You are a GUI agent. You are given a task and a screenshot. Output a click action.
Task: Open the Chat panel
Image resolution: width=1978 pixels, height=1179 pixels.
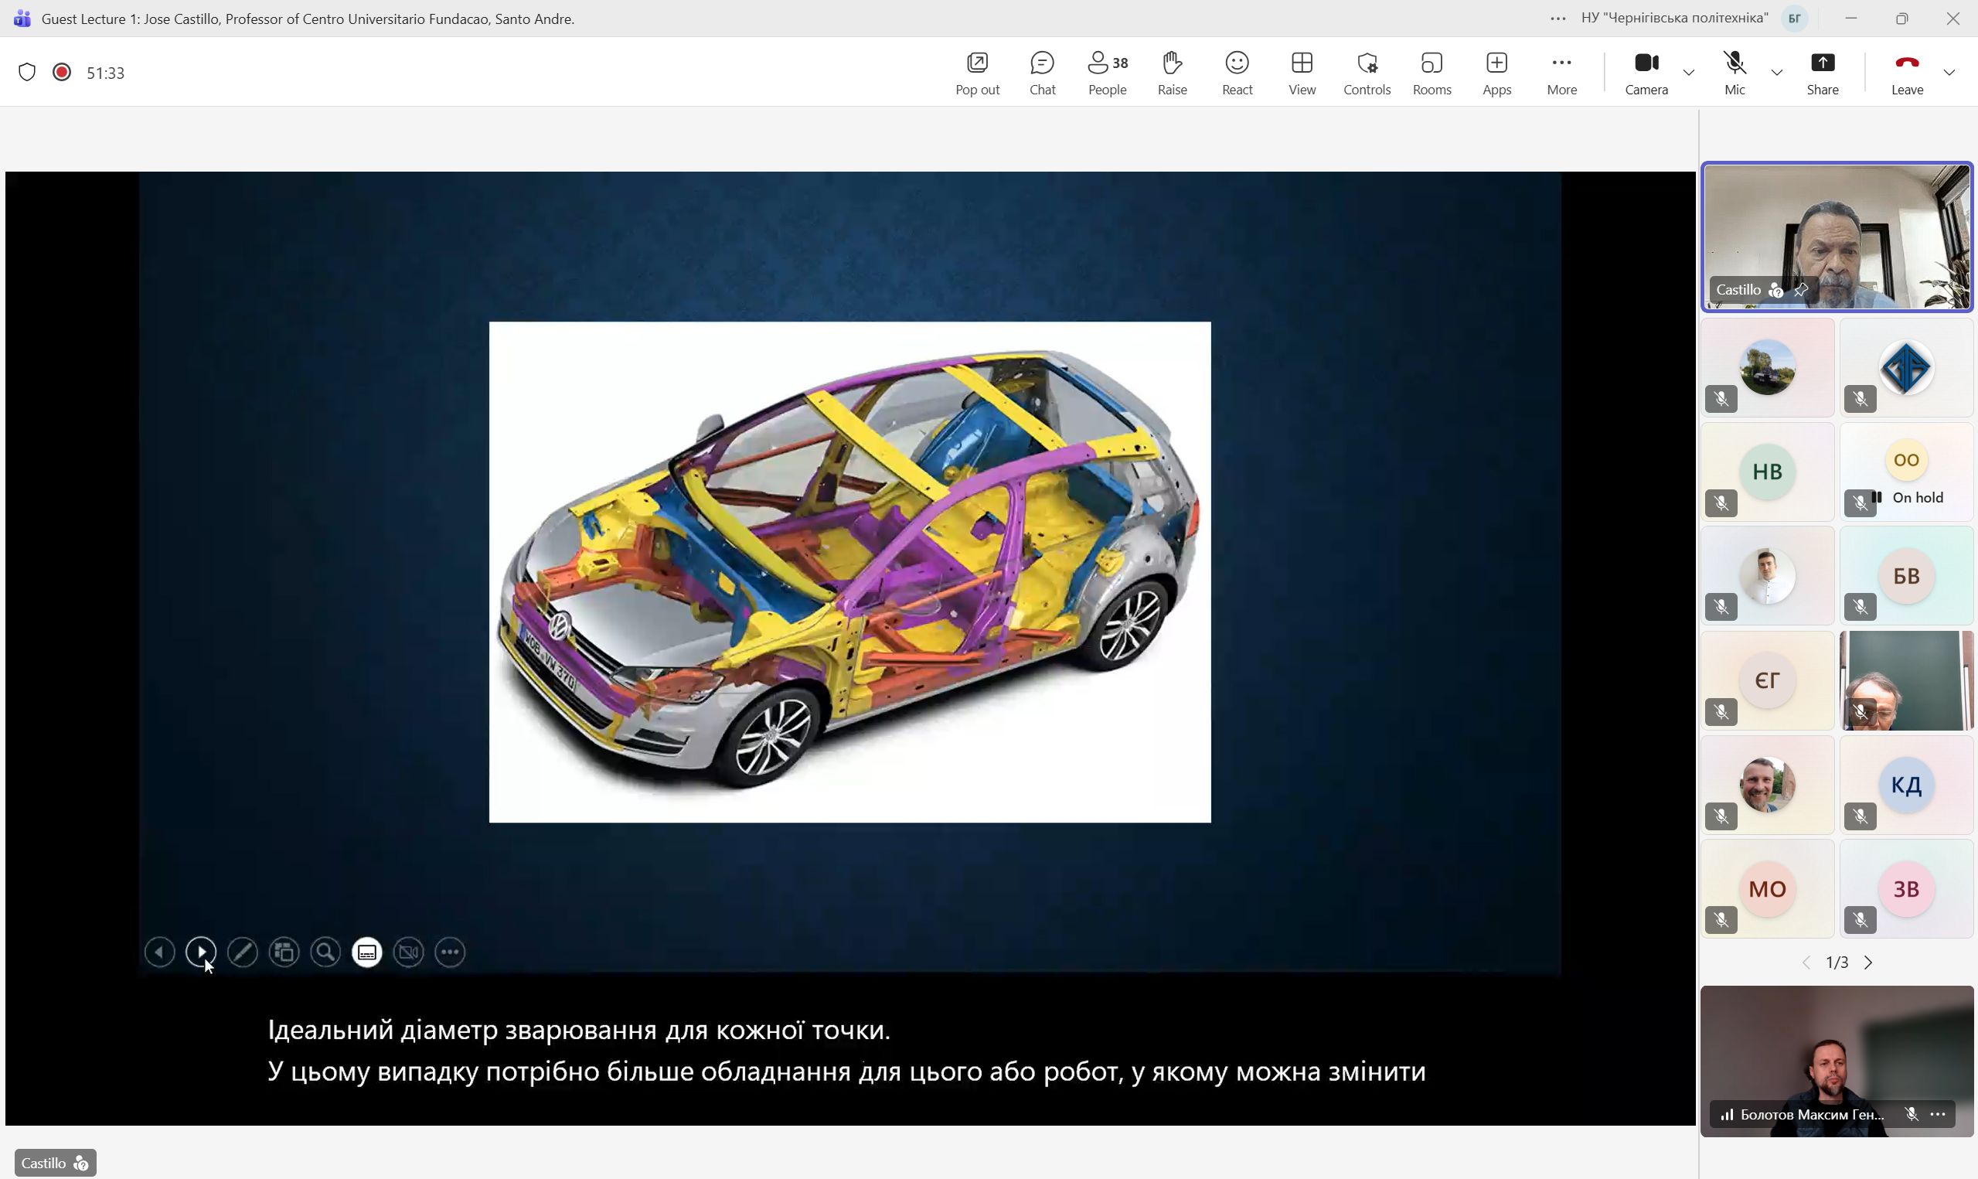1042,73
